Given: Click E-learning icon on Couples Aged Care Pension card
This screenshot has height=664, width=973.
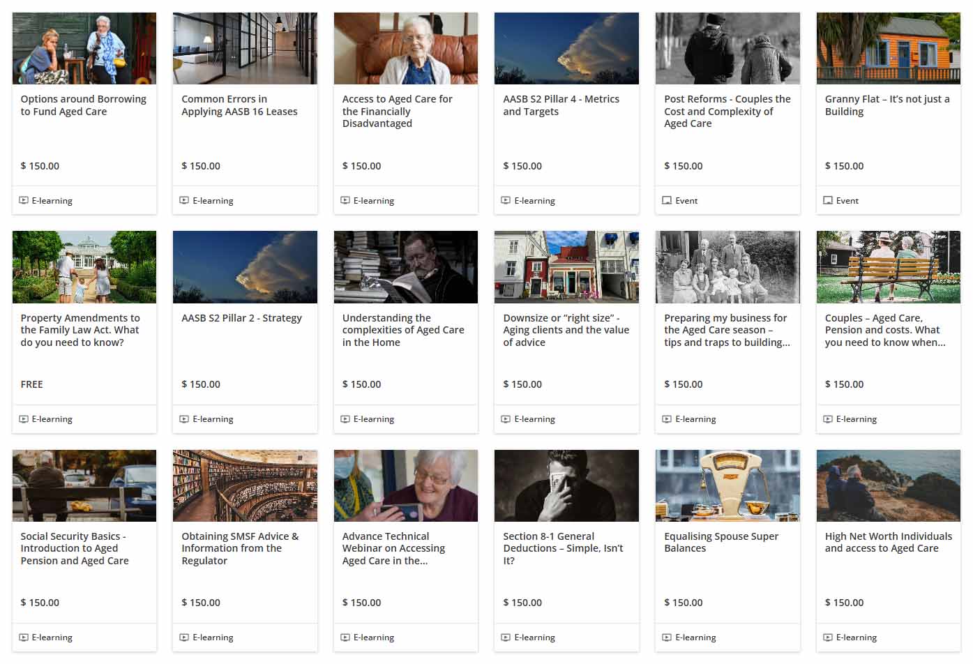Looking at the screenshot, I should pos(828,419).
